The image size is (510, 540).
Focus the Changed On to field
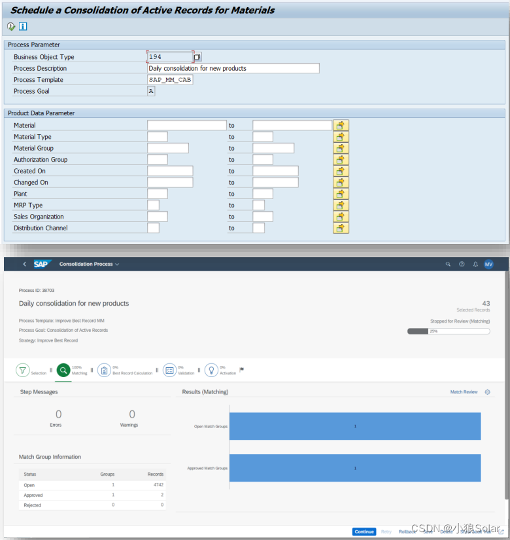click(275, 182)
